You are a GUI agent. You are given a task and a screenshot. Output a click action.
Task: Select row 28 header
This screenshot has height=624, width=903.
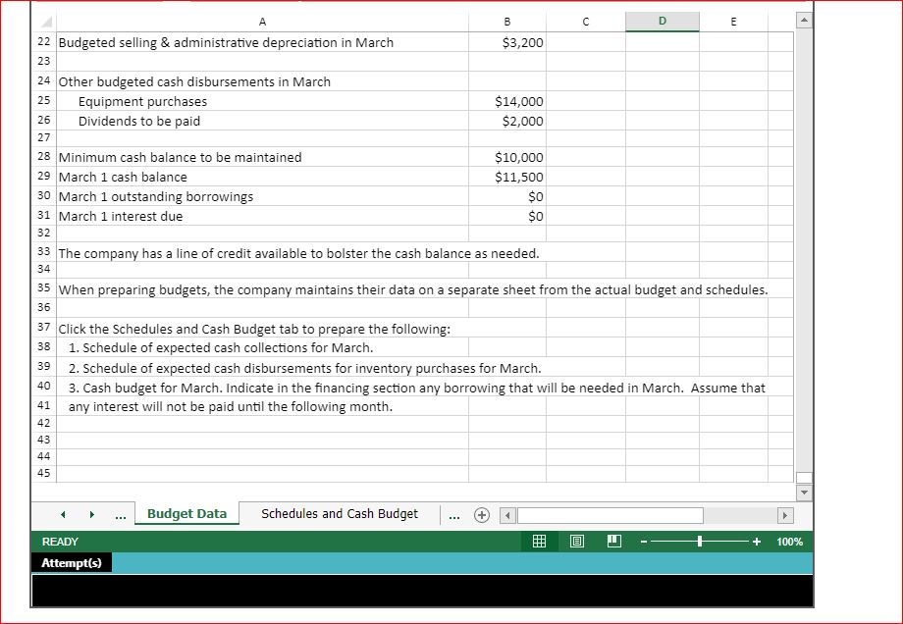coord(42,157)
